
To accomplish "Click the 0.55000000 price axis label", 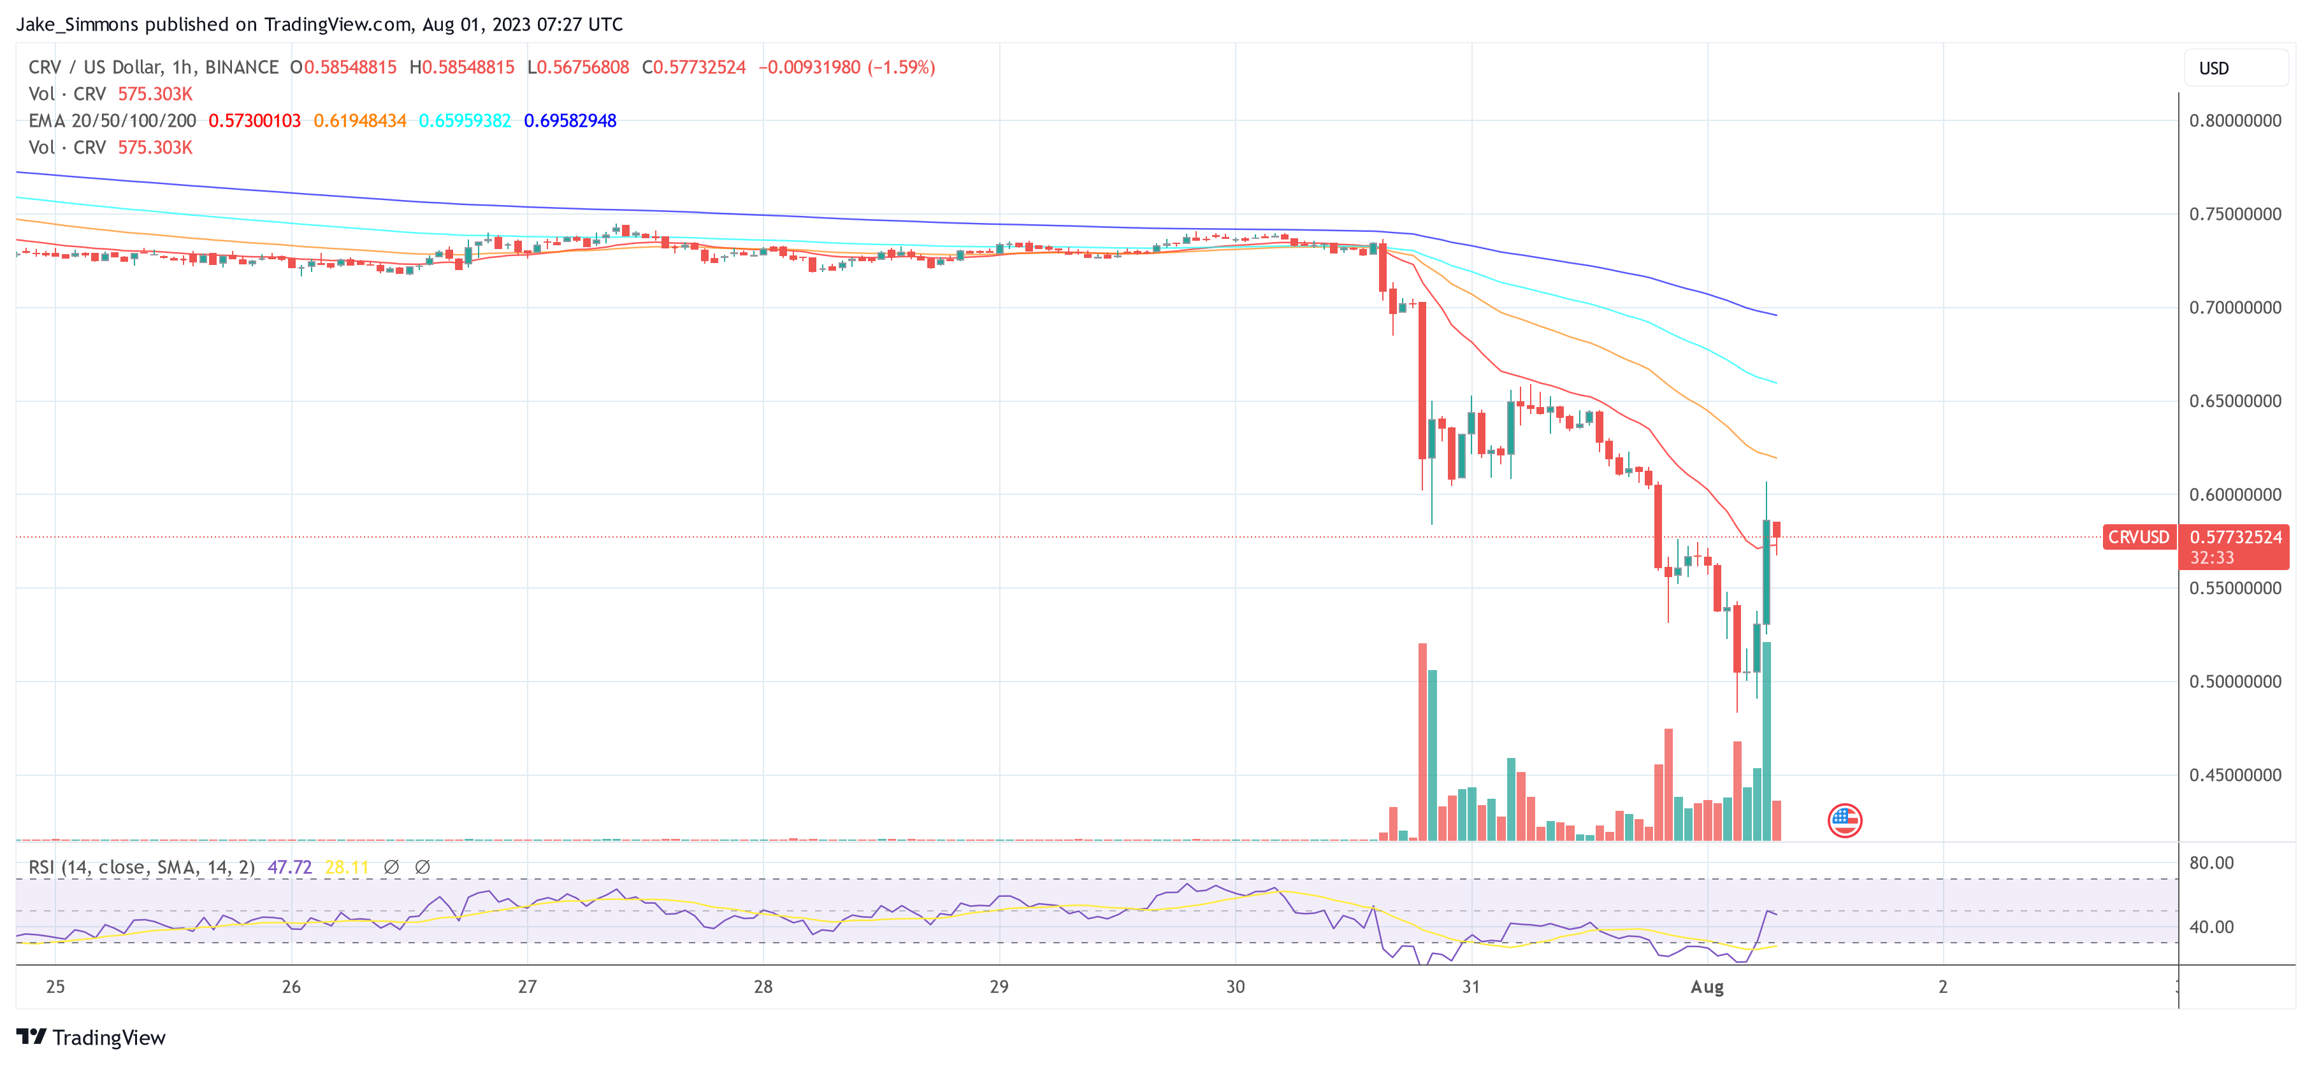I will point(2235,588).
